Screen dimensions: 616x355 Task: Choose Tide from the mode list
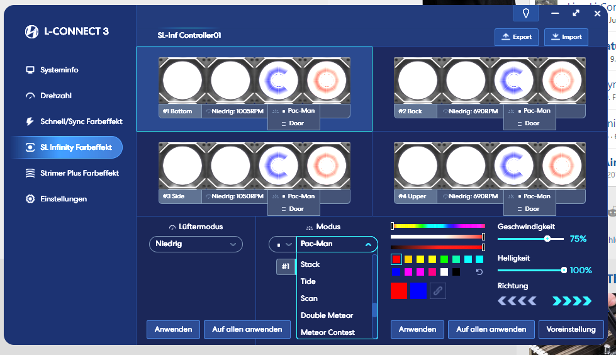click(308, 281)
